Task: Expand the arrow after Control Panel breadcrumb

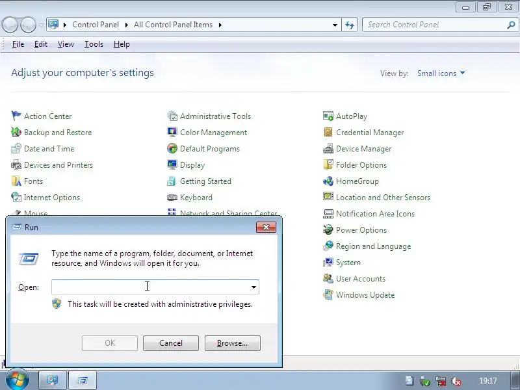Action: (126, 25)
